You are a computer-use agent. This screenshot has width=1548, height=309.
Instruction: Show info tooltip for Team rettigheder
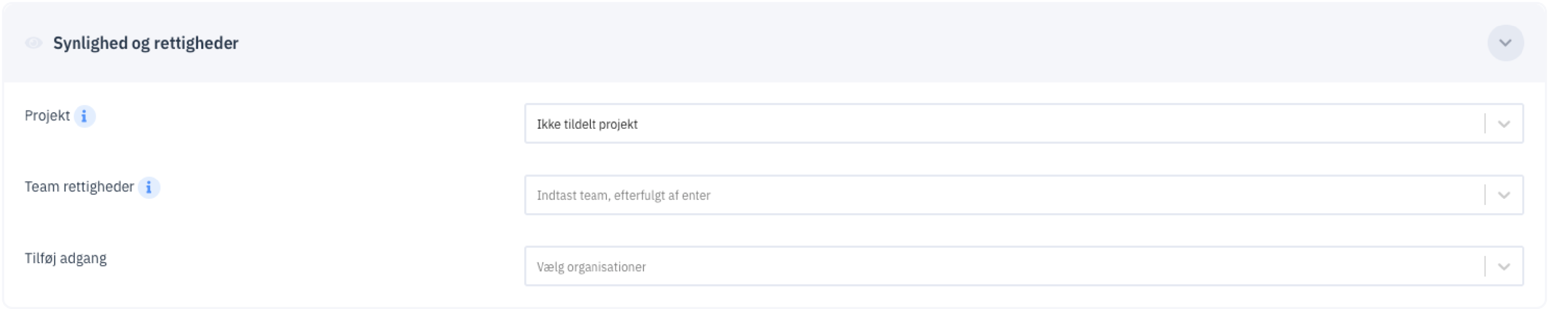coord(149,187)
